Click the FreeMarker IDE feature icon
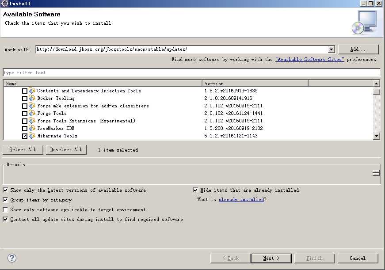385x270 pixels. pyautogui.click(x=32, y=128)
